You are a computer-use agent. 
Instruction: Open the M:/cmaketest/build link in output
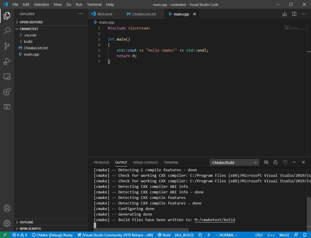point(215,220)
